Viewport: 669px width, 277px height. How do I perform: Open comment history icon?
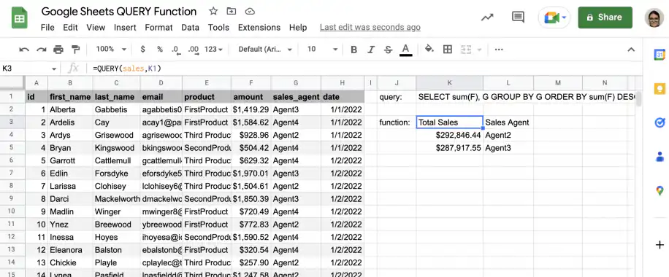click(x=518, y=17)
